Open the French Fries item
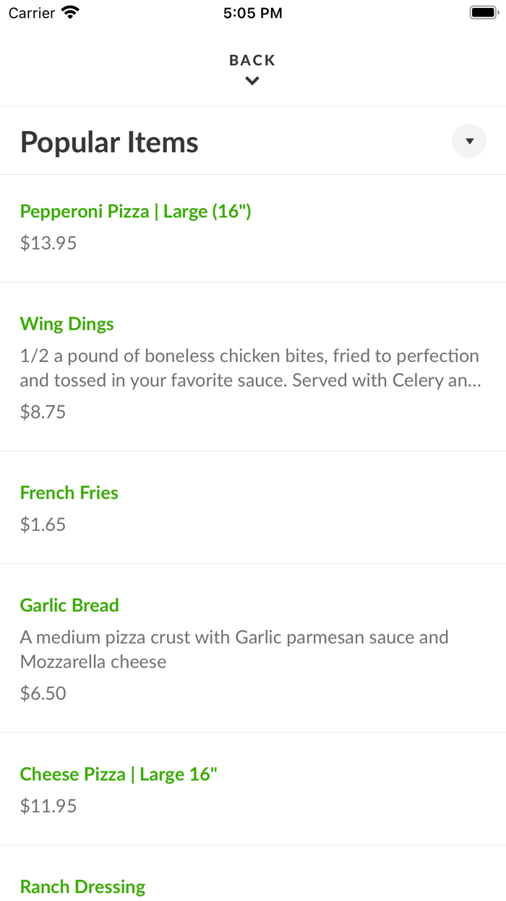Viewport: 506px width, 901px height. click(69, 492)
